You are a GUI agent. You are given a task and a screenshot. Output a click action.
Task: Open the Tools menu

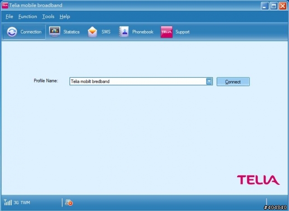[x=48, y=17]
